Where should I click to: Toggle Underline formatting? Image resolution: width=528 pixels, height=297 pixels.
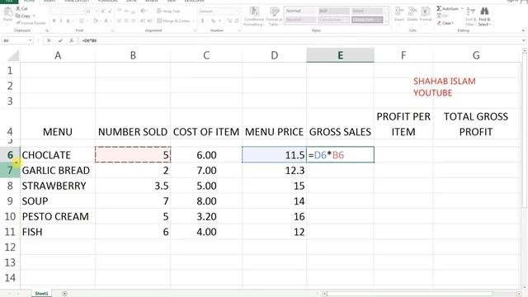[x=68, y=21]
